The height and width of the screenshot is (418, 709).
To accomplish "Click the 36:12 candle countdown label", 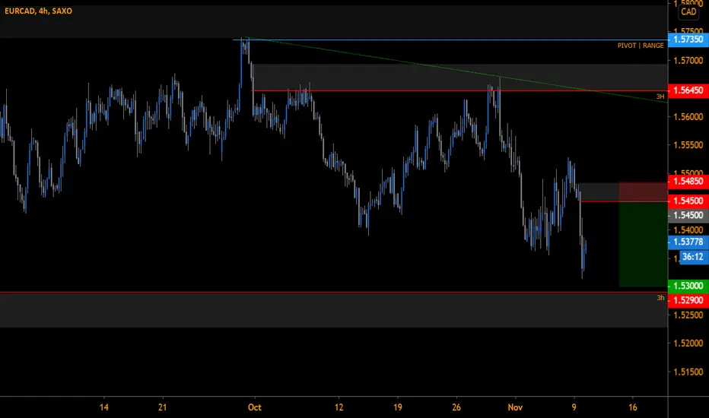I will [x=694, y=257].
